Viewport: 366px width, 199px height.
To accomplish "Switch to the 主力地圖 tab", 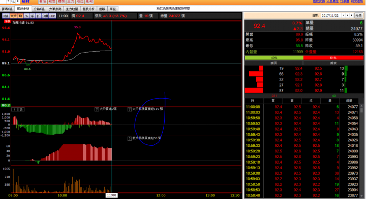I will pyautogui.click(x=72, y=9).
